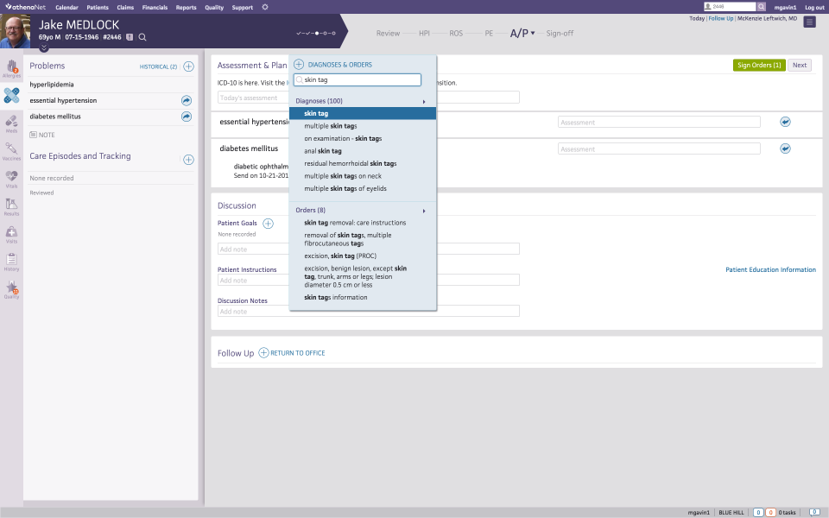Open the Visits sidebar icon
Screen dimensions: 829x518
[11, 234]
